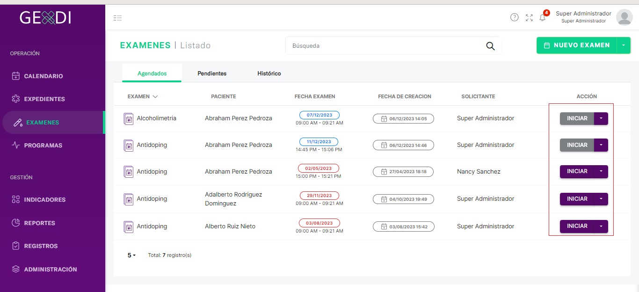
Task: Switch to the Agendados tab
Action: coord(152,73)
